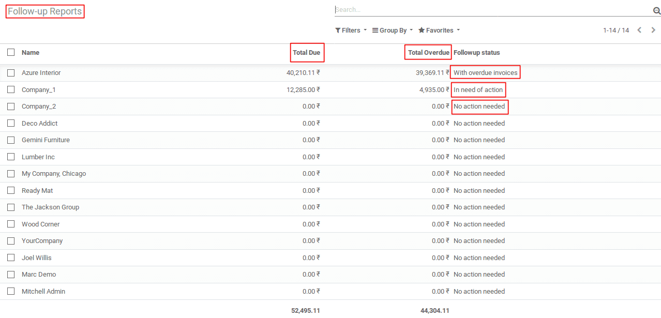The image size is (661, 318).
Task: Go to the previous page arrow
Action: point(639,30)
